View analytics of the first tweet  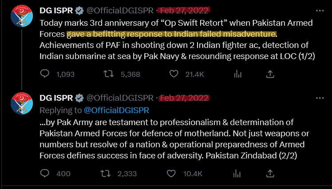(237, 74)
